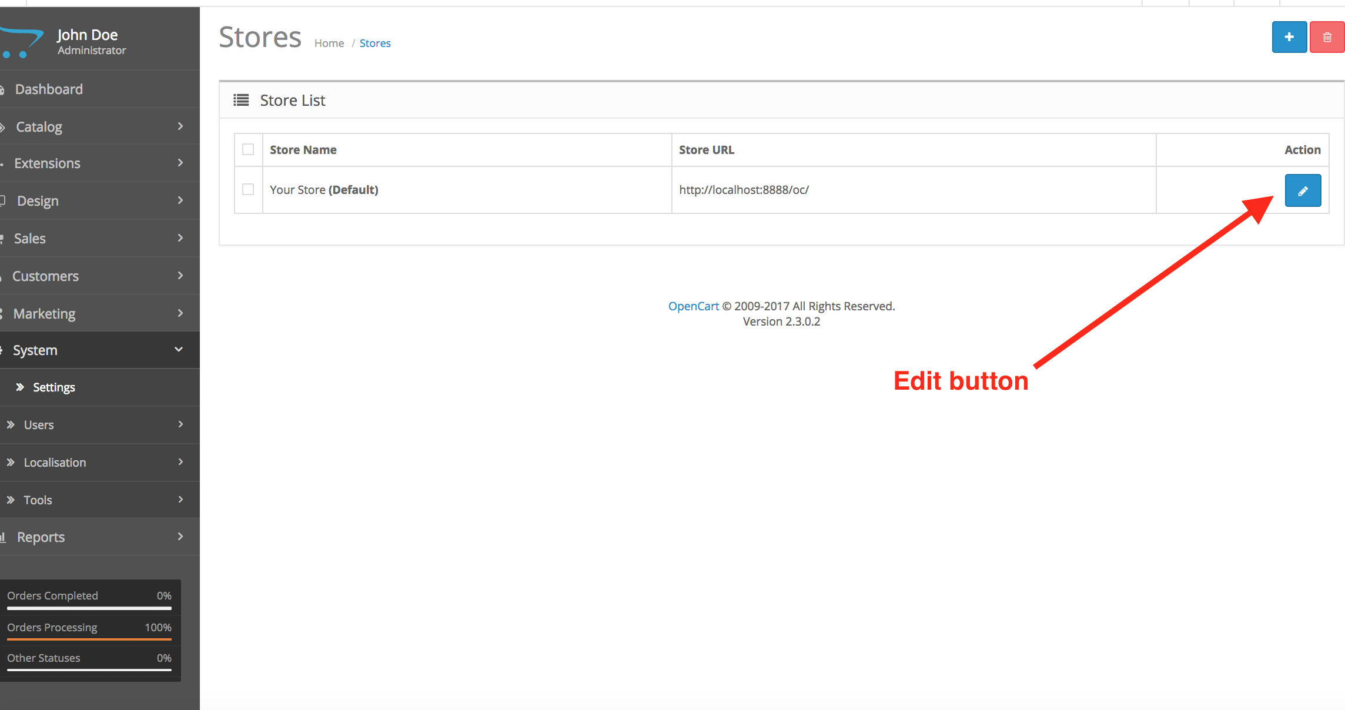The image size is (1345, 710).
Task: Click the double-arrow icon beside Settings
Action: (x=20, y=387)
